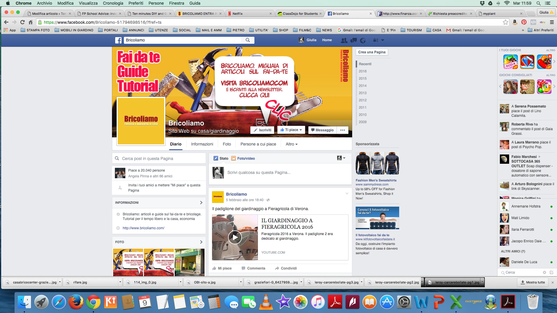Click the three-dots more actions button
The height and width of the screenshot is (313, 557).
pyautogui.click(x=342, y=130)
